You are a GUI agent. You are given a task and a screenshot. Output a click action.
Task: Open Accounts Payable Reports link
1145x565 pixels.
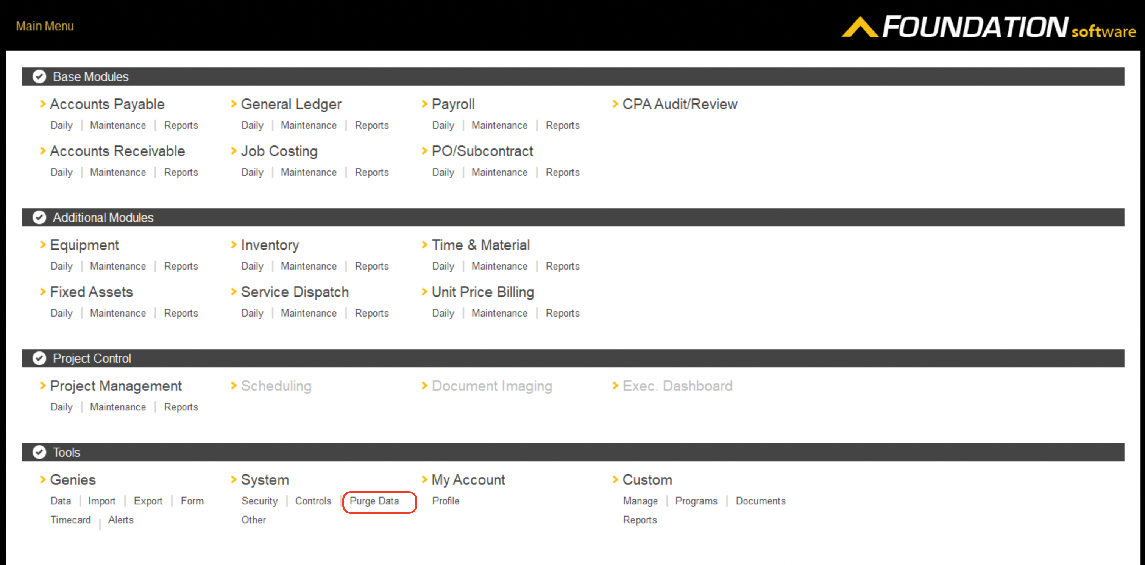click(181, 125)
